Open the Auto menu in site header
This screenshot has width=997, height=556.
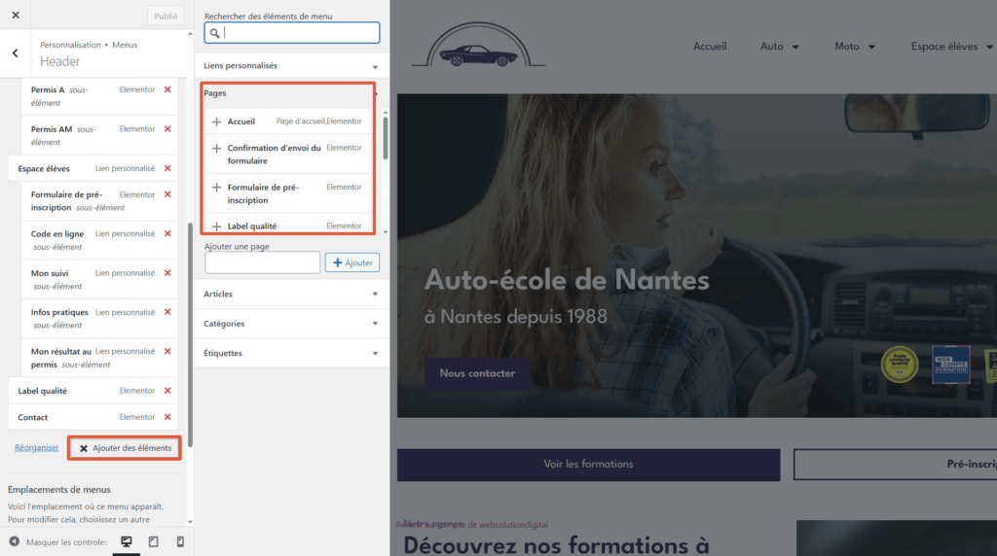click(x=779, y=47)
